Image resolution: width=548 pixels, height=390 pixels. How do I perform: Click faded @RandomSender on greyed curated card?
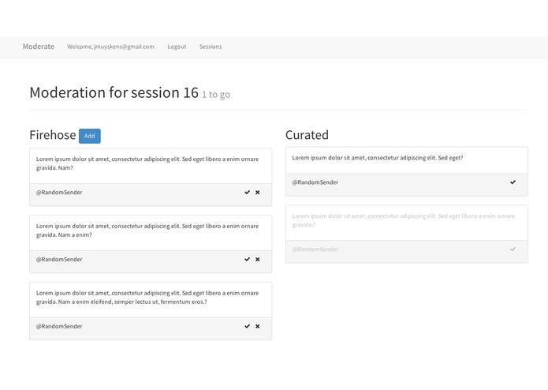click(x=315, y=249)
